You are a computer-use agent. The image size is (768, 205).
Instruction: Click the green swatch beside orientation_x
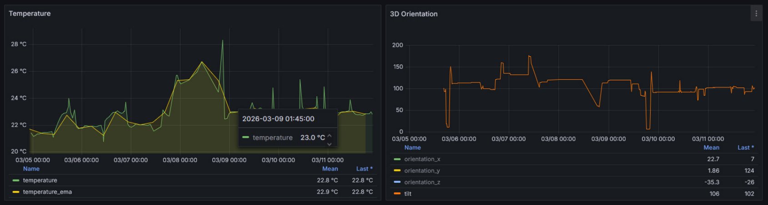pyautogui.click(x=397, y=159)
